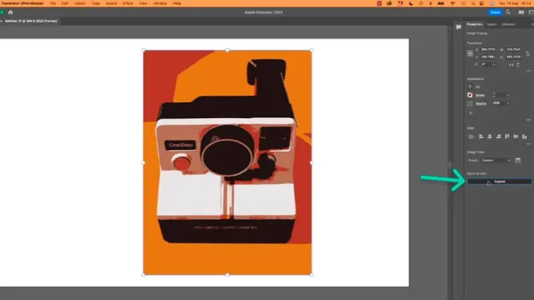Viewport: 534px width, 300px height.
Task: Click the blue Share button
Action: (x=495, y=12)
